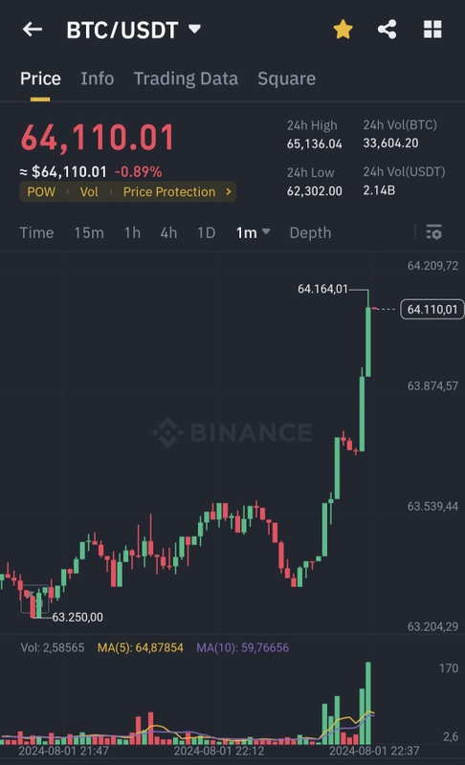
Task: Switch to the Info tab
Action: [97, 78]
